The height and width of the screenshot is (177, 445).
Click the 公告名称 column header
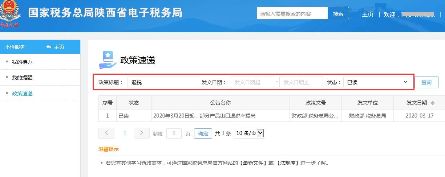pos(221,103)
